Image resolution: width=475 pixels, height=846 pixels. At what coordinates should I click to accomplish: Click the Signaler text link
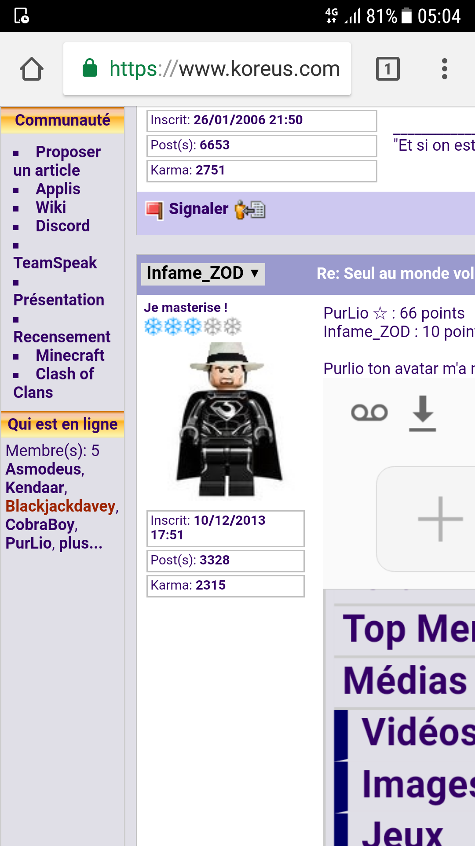(199, 209)
